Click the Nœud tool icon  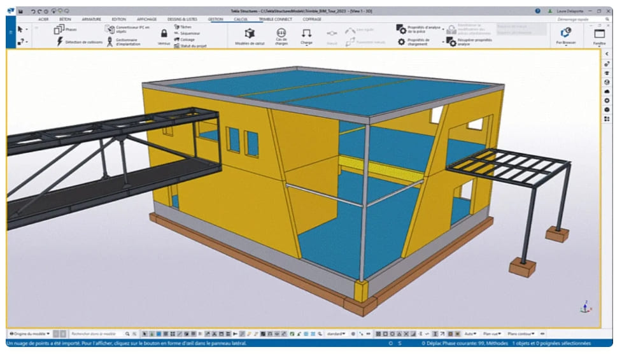click(332, 33)
